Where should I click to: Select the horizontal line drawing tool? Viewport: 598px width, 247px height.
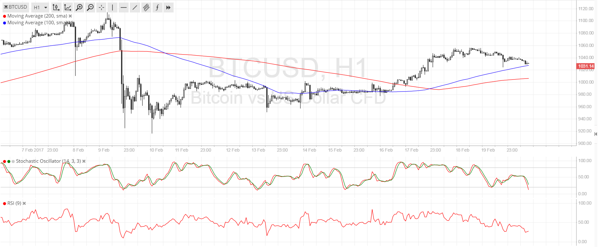tap(124, 7)
